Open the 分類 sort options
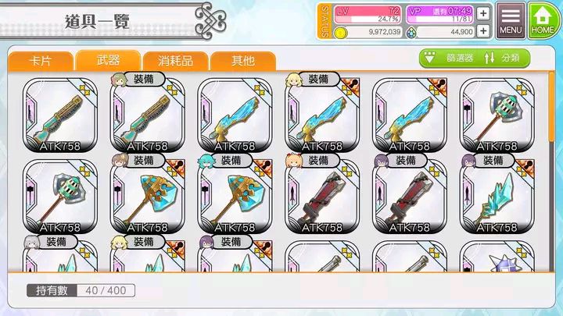The image size is (563, 316). pyautogui.click(x=504, y=58)
